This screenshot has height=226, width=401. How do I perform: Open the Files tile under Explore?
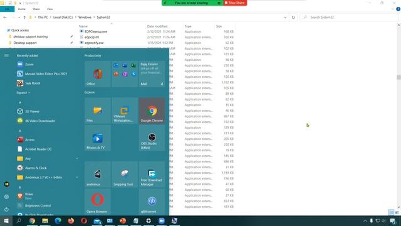click(98, 110)
